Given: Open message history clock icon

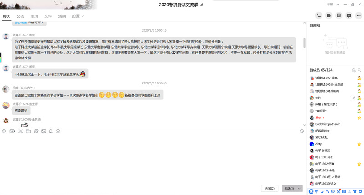Looking at the screenshot, I should pos(302,131).
